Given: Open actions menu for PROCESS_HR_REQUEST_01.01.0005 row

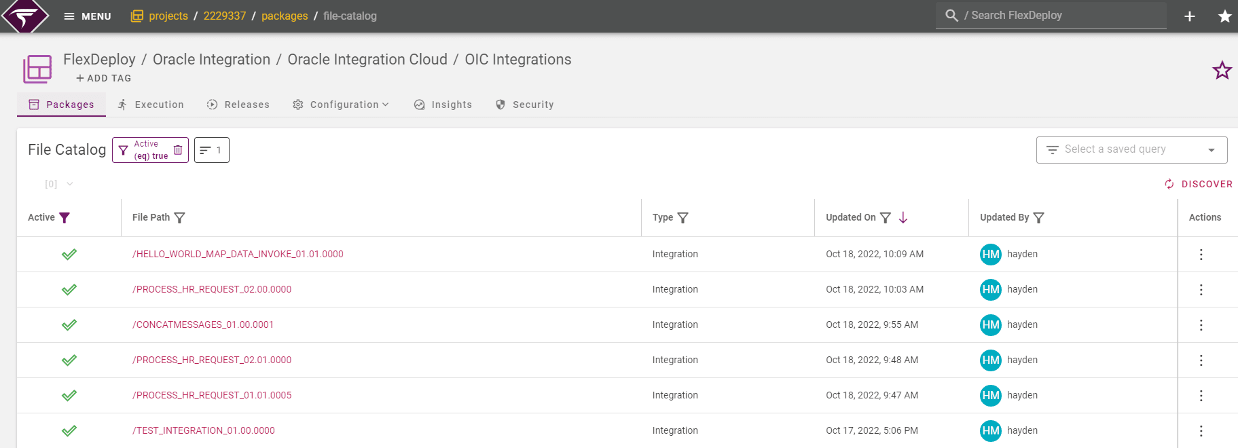Looking at the screenshot, I should point(1201,396).
